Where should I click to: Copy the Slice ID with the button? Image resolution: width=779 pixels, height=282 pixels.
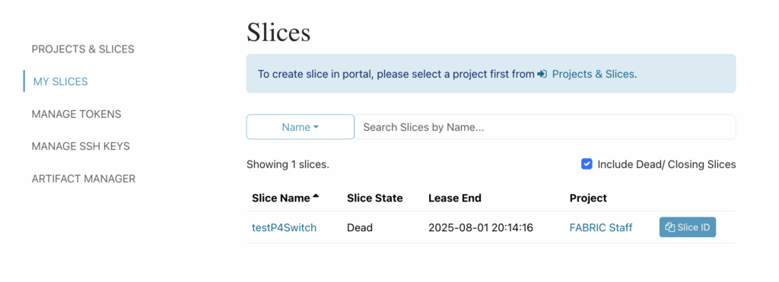pyautogui.click(x=688, y=227)
